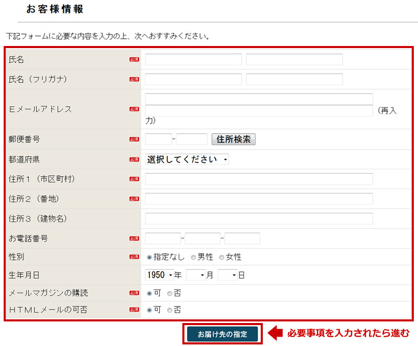The image size is (418, 346).
Task: Click the upper Eメールアドレス input field
Action: [x=259, y=99]
